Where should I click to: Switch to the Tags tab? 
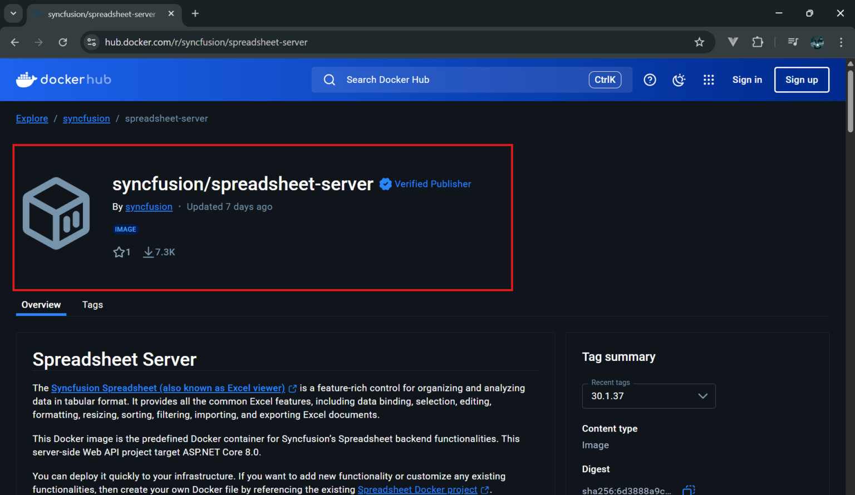pos(92,305)
